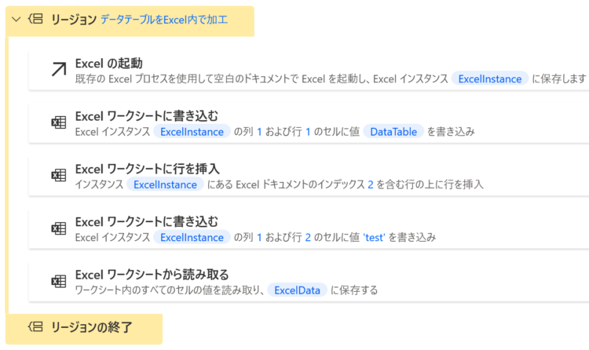Screen dimensions: 589x350
Task: Click Excel icon of the 'test' write action
Action: tap(59, 228)
